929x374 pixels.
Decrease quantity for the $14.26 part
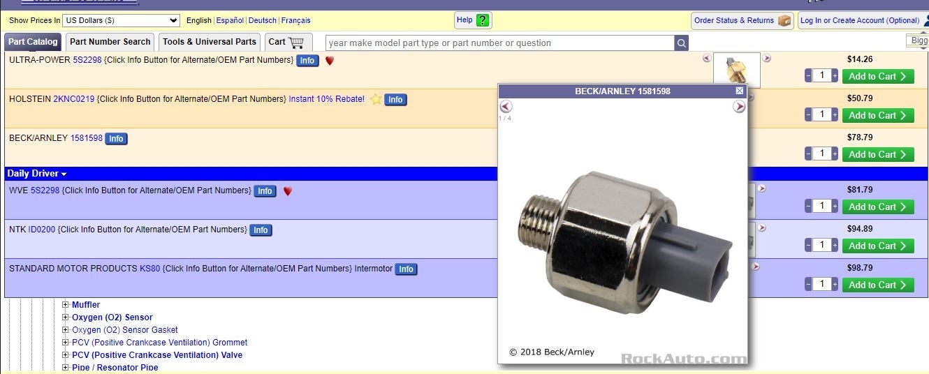(x=808, y=75)
